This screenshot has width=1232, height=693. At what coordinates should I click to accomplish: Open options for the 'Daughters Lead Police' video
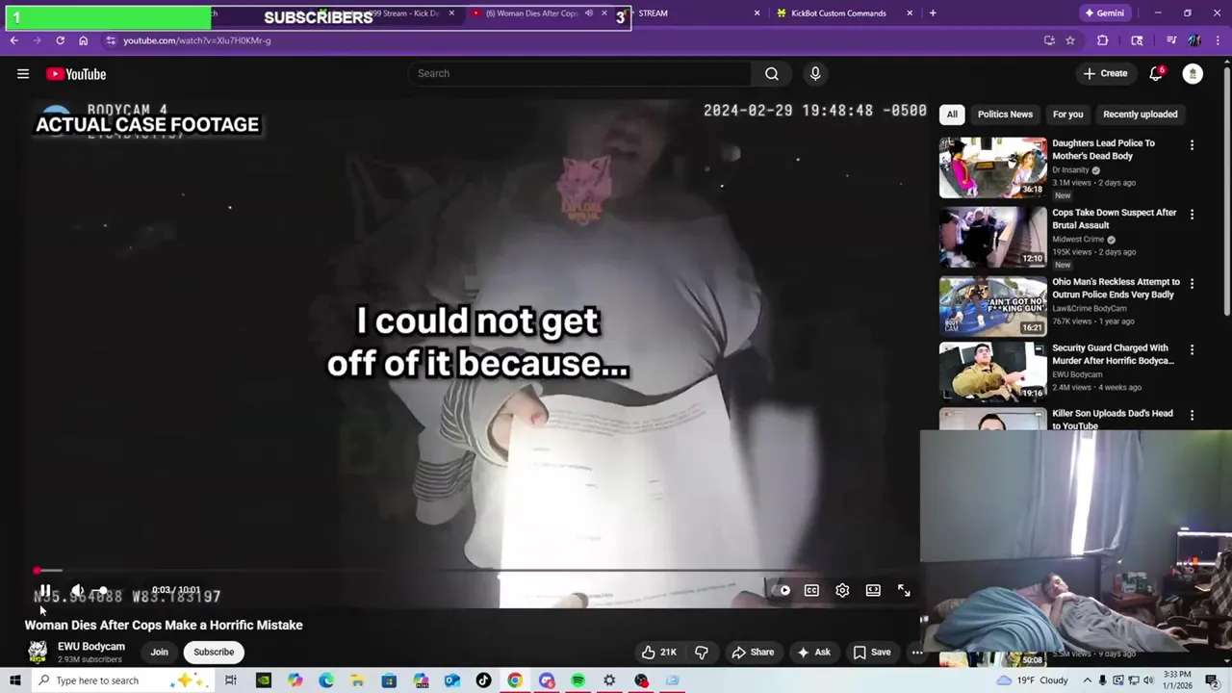[1192, 145]
